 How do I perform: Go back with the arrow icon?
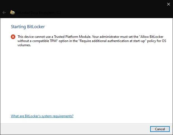(4, 13)
